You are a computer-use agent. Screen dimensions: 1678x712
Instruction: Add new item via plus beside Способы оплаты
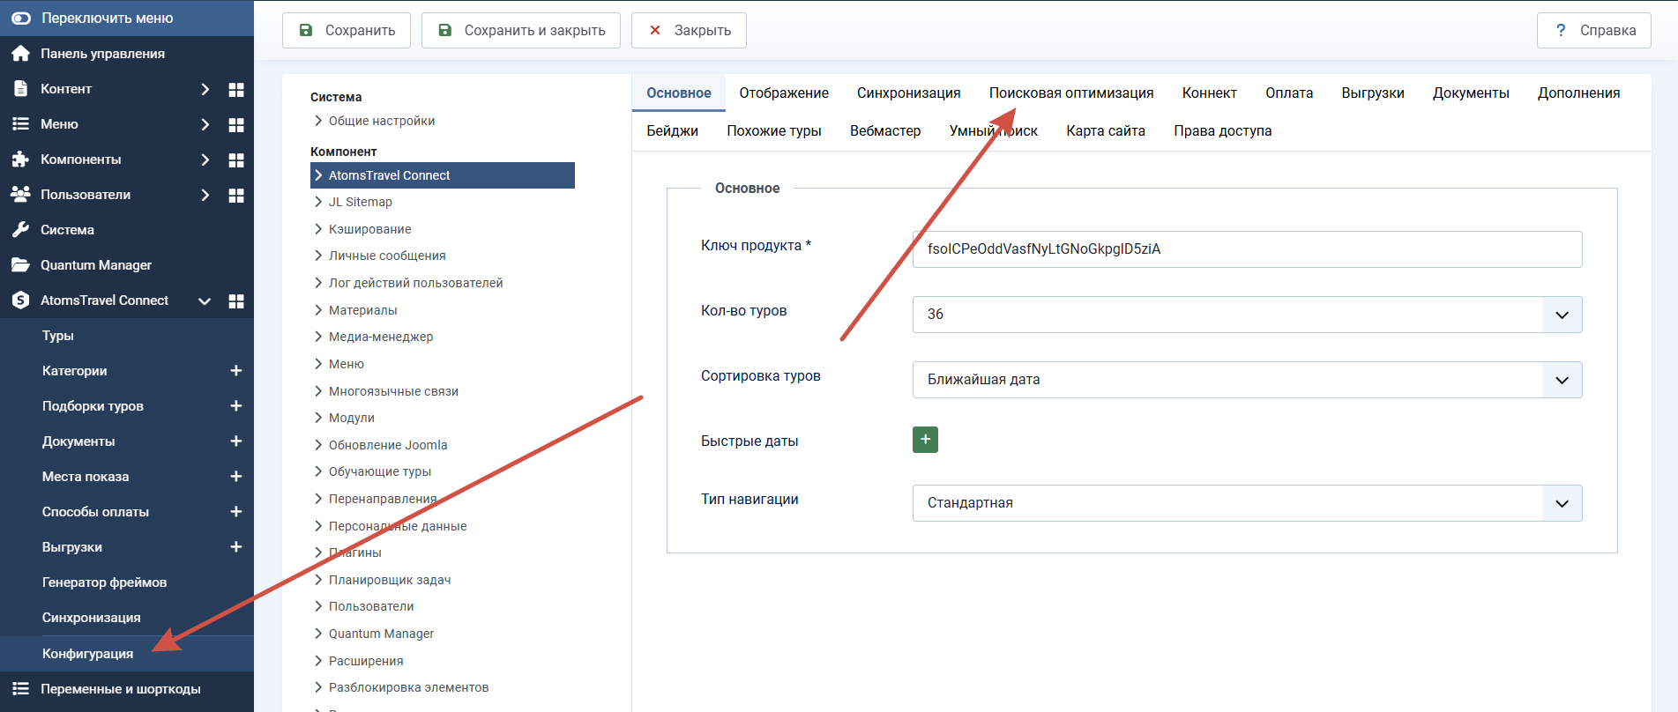pos(236,512)
